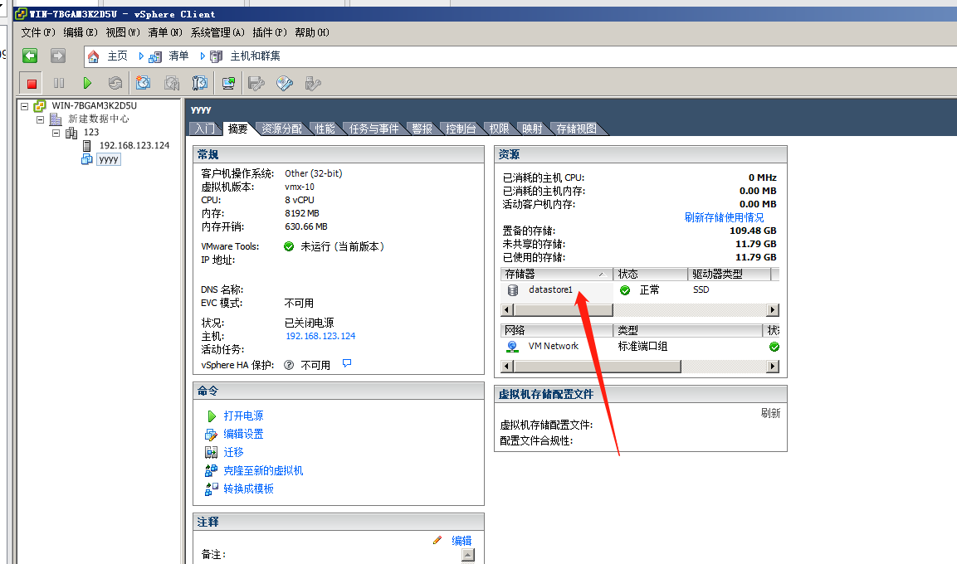Click the storage list right scroll arrow
Viewport: 957px width, 564px height.
(773, 309)
